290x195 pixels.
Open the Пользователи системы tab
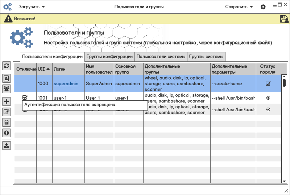pyautogui.click(x=161, y=57)
